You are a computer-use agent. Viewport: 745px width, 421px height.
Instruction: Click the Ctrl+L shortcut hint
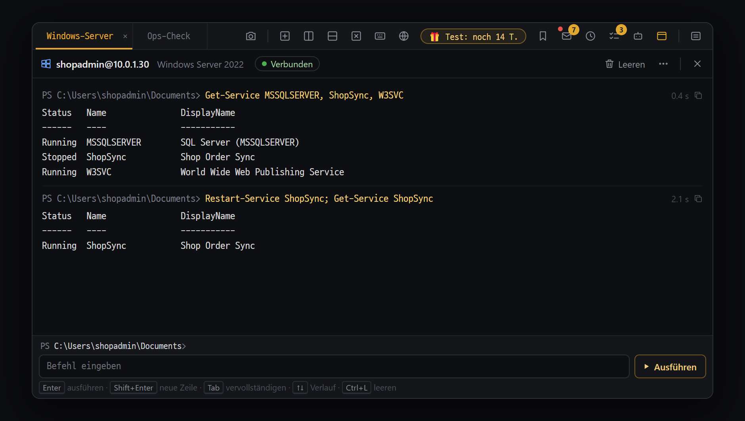pos(357,388)
